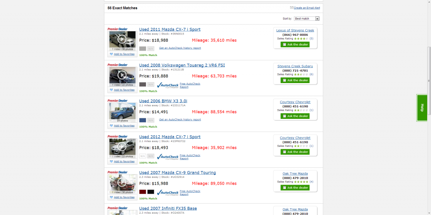Click heart icon for 2012 Mazda CX-7
The width and height of the screenshot is (431, 215).
click(x=111, y=161)
